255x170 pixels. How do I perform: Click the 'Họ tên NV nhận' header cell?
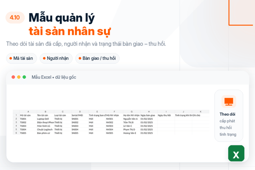(132, 115)
